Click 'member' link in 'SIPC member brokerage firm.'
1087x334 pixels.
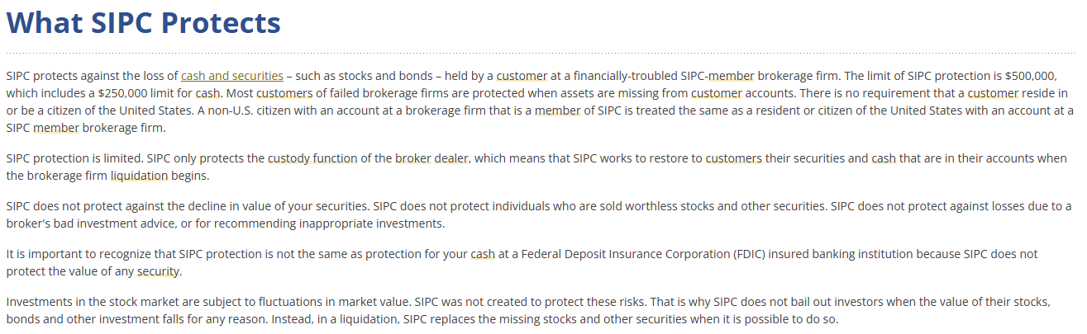pos(57,128)
